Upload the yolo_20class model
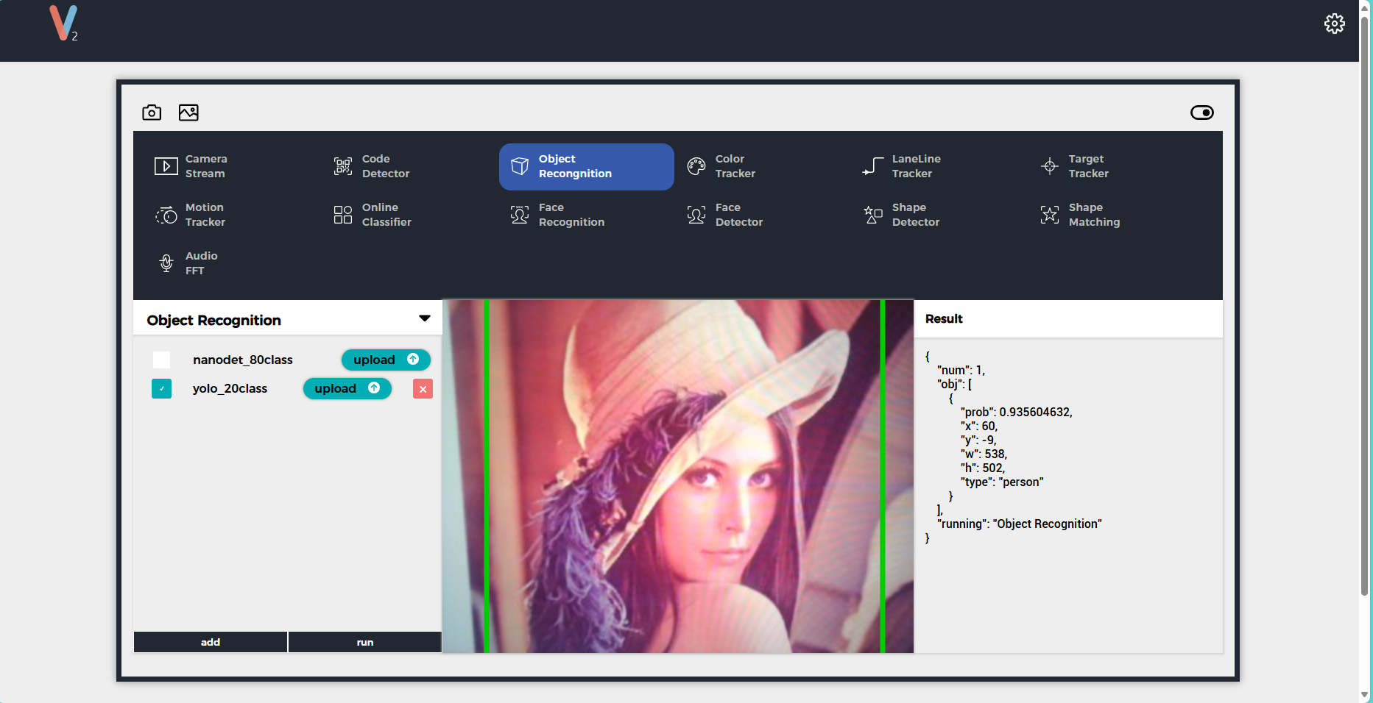1373x703 pixels. tap(347, 388)
